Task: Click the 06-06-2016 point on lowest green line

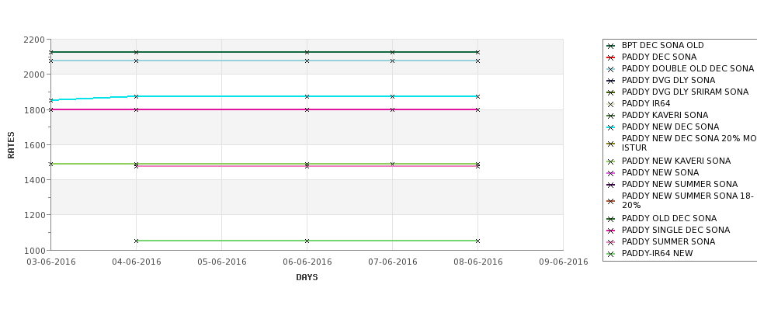Action: pyautogui.click(x=307, y=241)
